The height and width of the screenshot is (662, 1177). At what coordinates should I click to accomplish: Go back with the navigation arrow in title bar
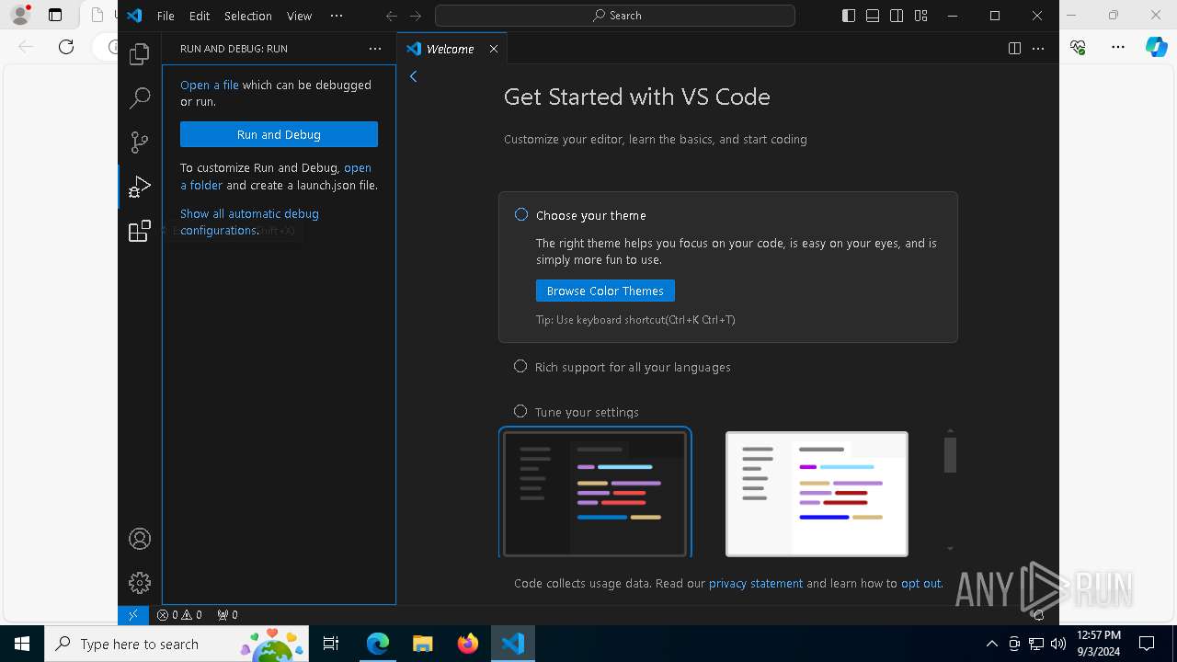[x=392, y=16]
